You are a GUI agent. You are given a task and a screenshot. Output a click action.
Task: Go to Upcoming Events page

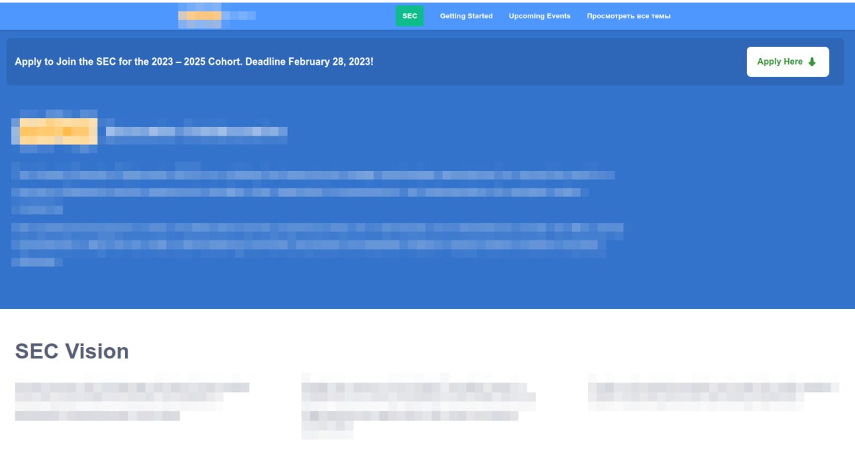tap(540, 16)
